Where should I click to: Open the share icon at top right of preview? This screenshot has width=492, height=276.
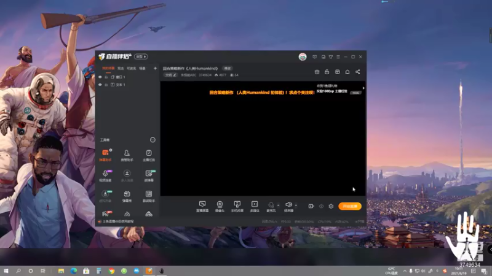(x=358, y=72)
